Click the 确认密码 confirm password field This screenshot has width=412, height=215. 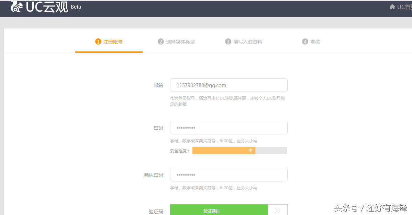229,174
